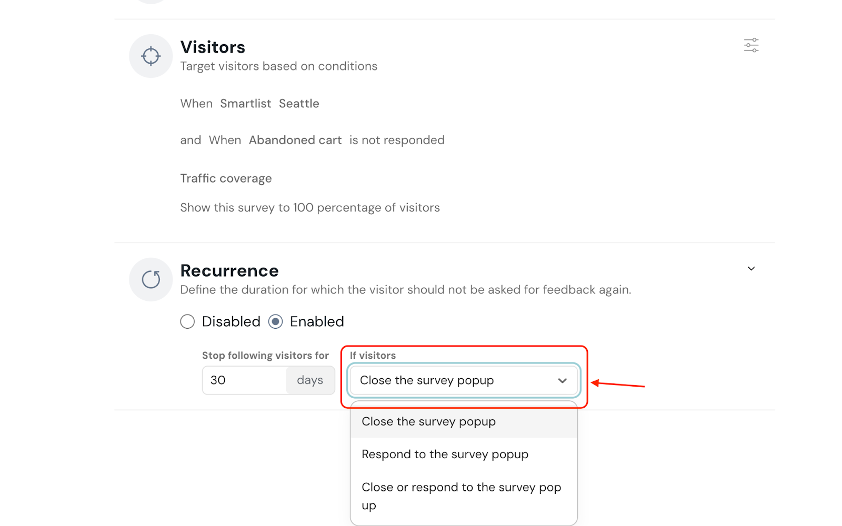Click the dropdown arrow in If visitors
842x526 pixels.
coord(562,381)
